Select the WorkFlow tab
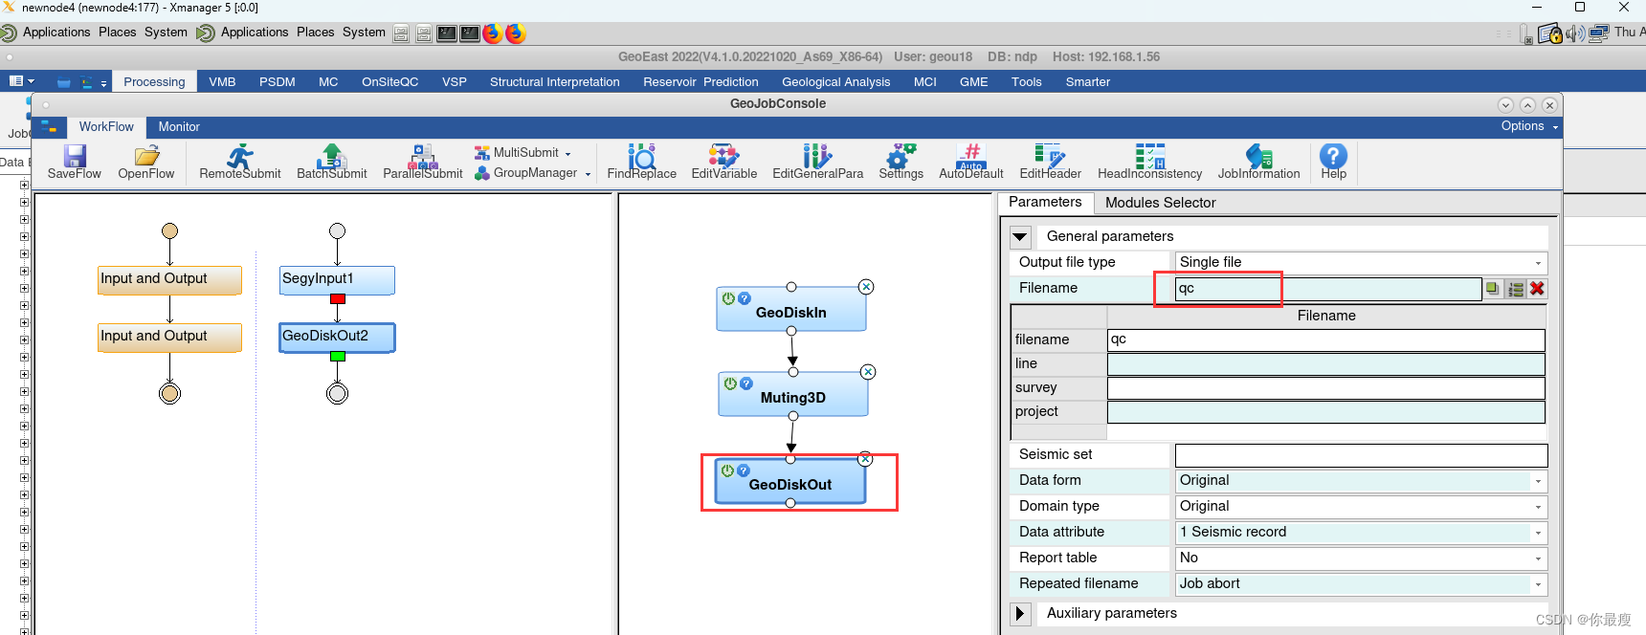Image resolution: width=1646 pixels, height=635 pixels. pos(106,127)
